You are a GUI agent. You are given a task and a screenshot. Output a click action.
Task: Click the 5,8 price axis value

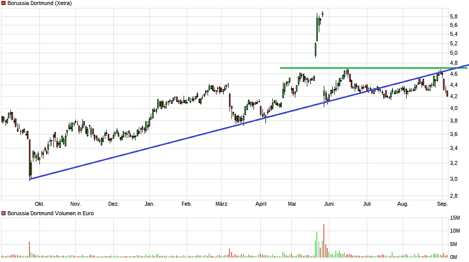[454, 16]
